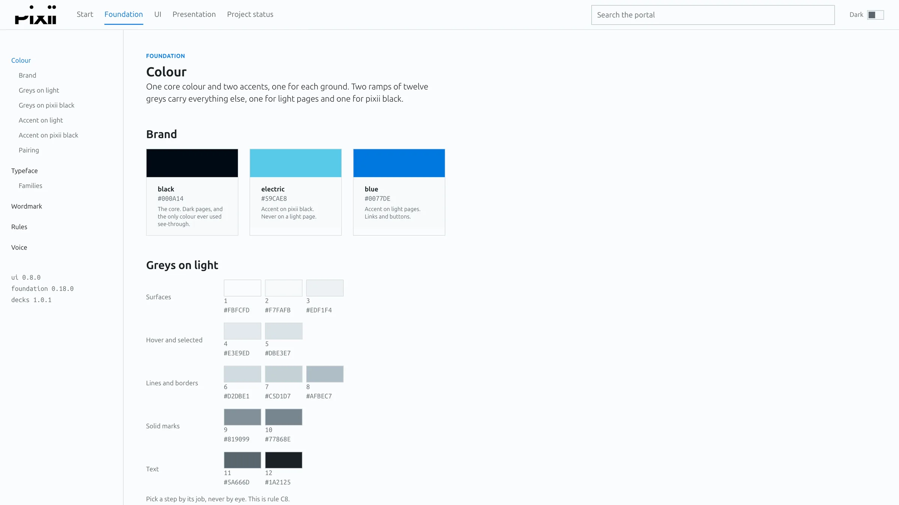The width and height of the screenshot is (899, 505).
Task: Go to the Presentation tab
Action: pyautogui.click(x=194, y=15)
